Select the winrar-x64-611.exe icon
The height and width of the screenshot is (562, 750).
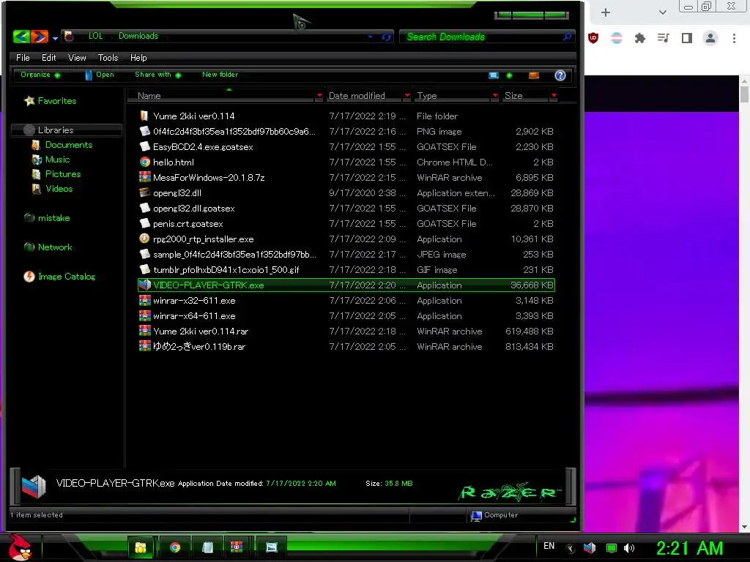[x=144, y=315]
